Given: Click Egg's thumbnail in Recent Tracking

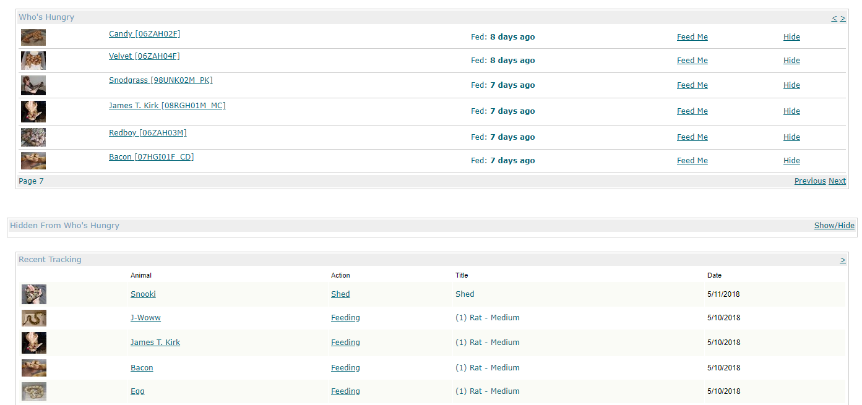Looking at the screenshot, I should coord(34,391).
